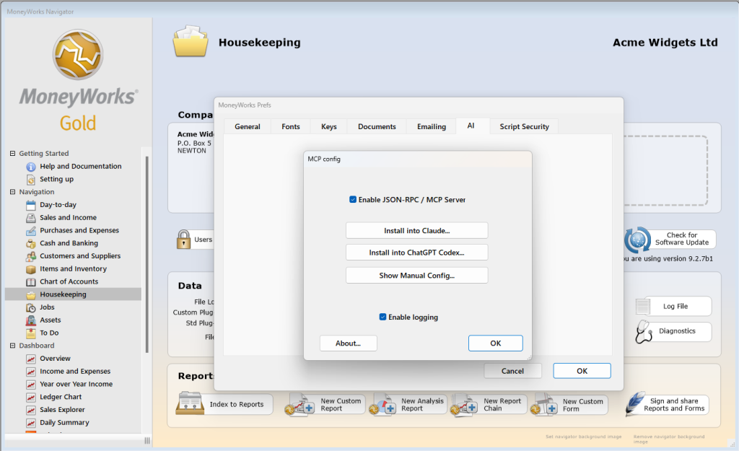Click the AI tab in Prefs

[471, 126]
